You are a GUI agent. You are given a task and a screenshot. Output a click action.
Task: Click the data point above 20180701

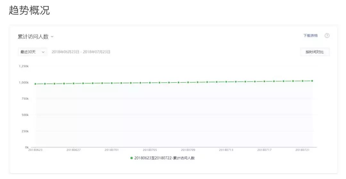click(112, 83)
